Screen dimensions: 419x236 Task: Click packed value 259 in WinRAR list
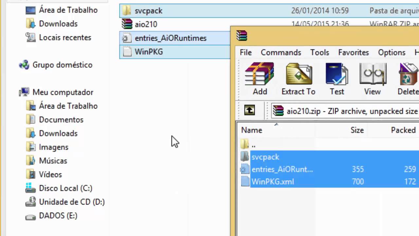[x=410, y=169]
